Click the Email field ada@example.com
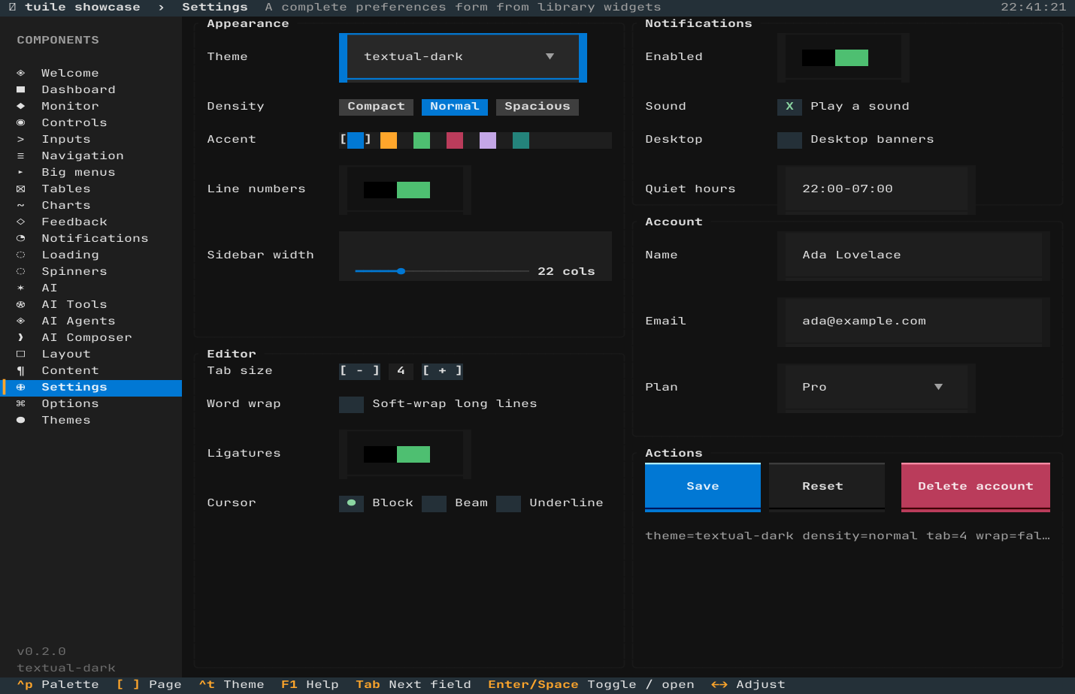Screen dimensions: 1075x694 [913, 321]
